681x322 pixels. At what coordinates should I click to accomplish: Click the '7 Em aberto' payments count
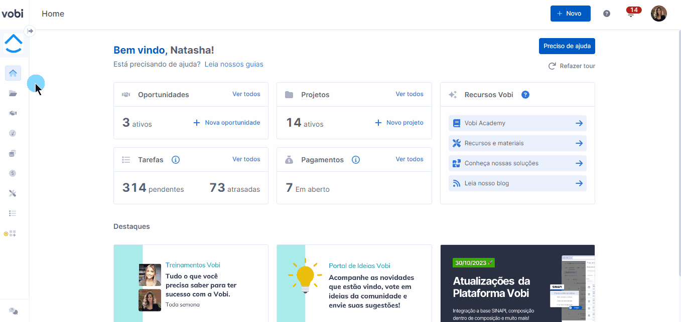(308, 188)
